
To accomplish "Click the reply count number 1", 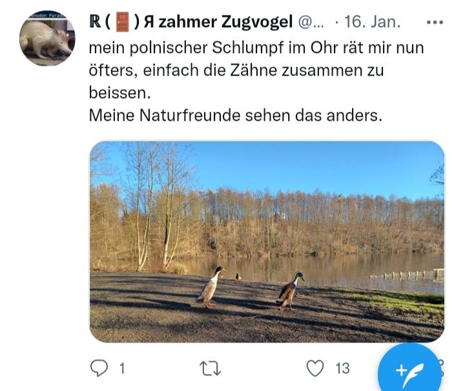I will tap(122, 368).
